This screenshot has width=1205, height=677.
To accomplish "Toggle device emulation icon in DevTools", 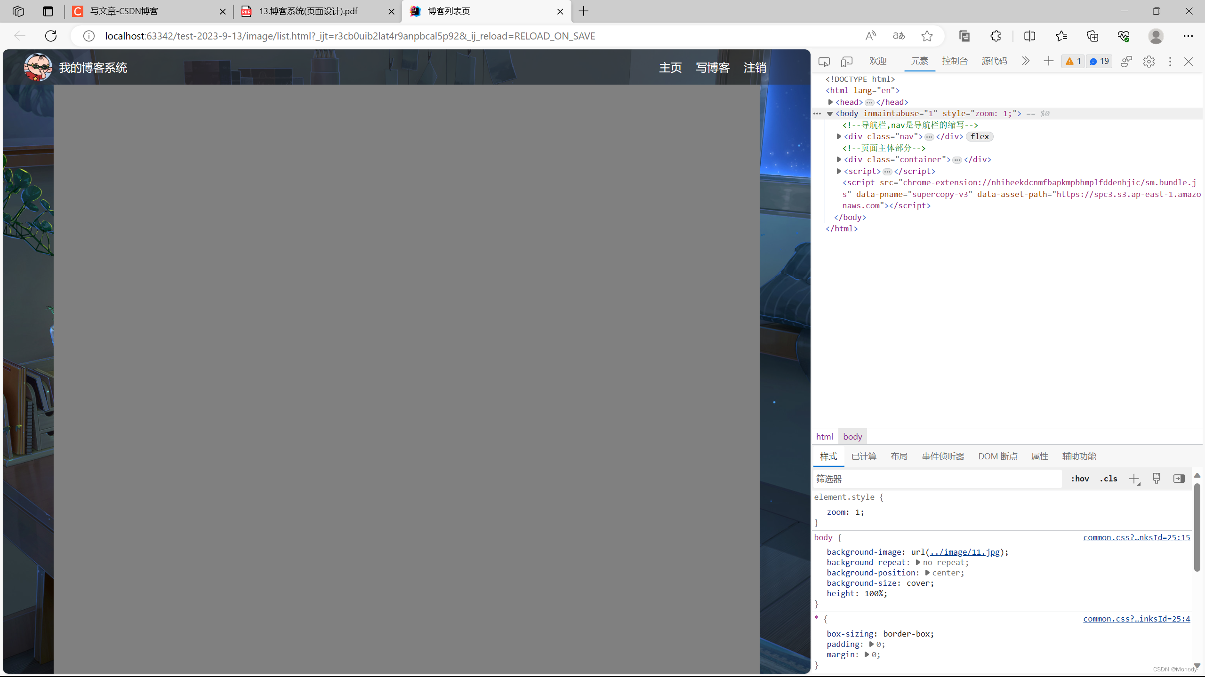I will 847,62.
